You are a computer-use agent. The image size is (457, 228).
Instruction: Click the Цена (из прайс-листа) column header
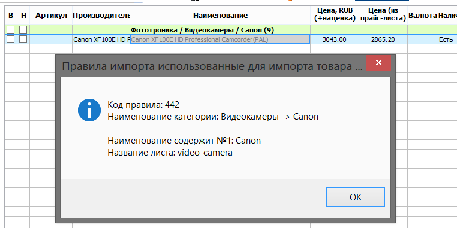tap(383, 16)
